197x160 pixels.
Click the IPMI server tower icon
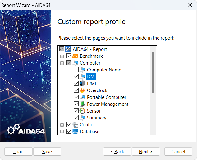tap(83, 84)
